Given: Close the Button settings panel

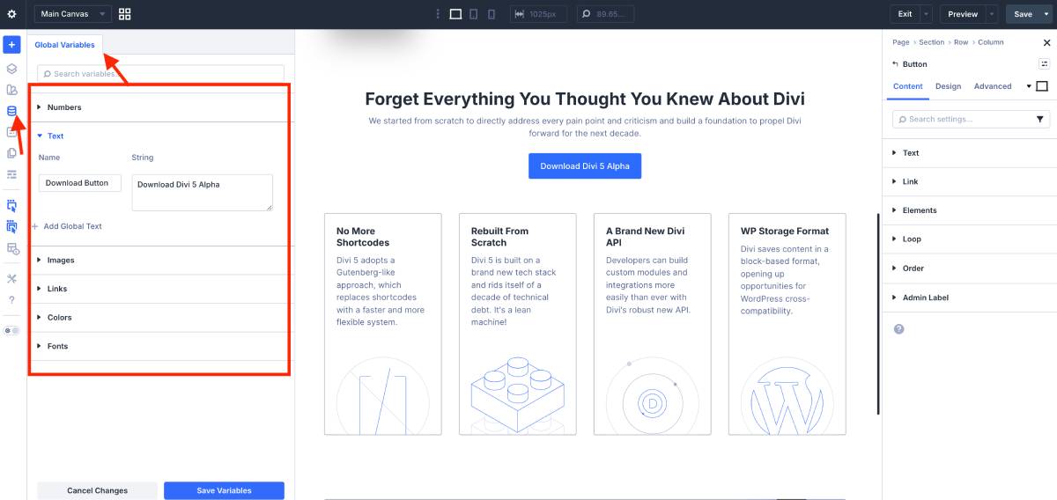Looking at the screenshot, I should 1046,42.
